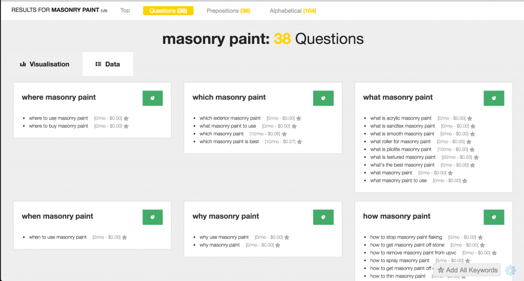Star 'what is textured masonry paint' keyword
This screenshot has height=281, width=524.
point(476,157)
